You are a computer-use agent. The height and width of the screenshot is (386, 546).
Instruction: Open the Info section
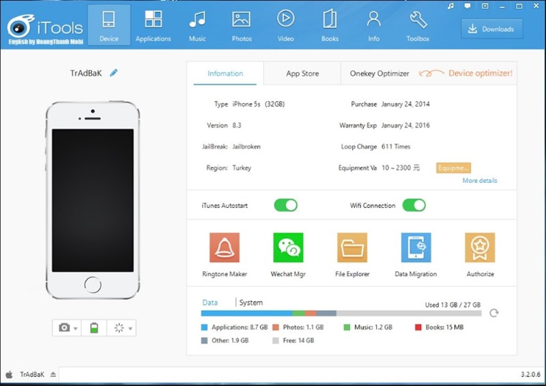click(x=373, y=25)
